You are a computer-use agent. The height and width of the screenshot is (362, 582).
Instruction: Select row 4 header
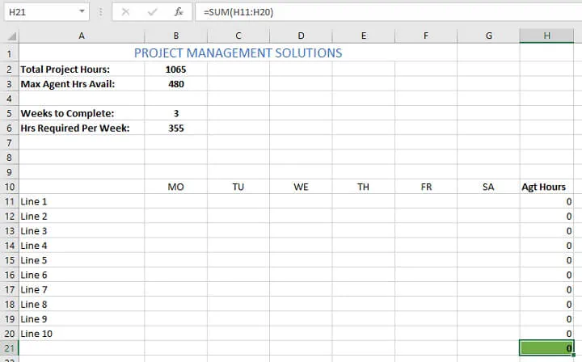click(9, 99)
